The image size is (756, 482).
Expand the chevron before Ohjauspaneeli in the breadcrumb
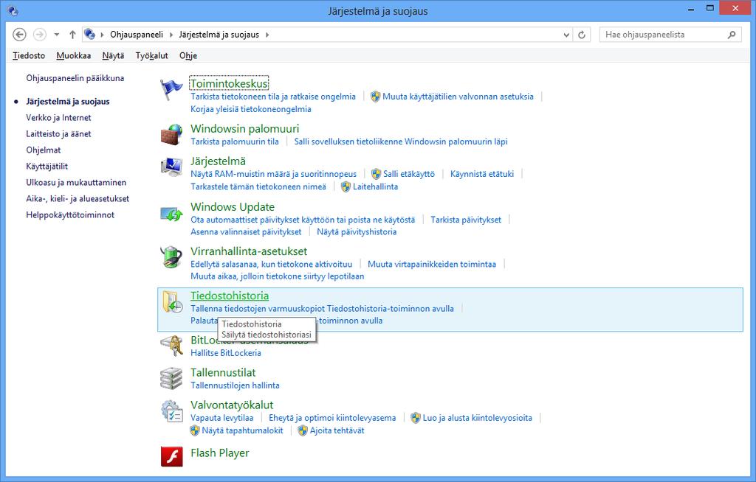pos(102,35)
